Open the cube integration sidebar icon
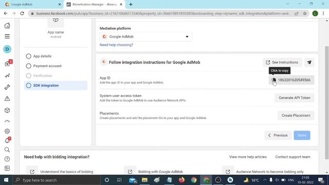This screenshot has height=185, width=329. [x=7, y=110]
